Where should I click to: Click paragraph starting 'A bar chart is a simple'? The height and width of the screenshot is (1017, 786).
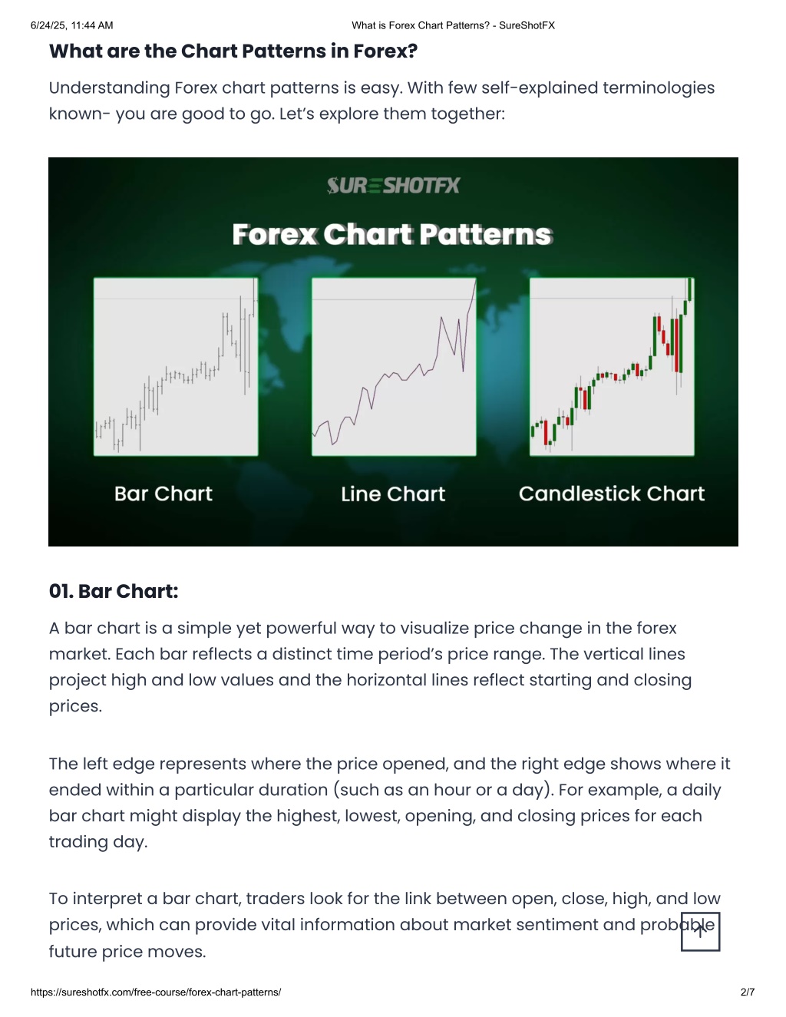[371, 667]
